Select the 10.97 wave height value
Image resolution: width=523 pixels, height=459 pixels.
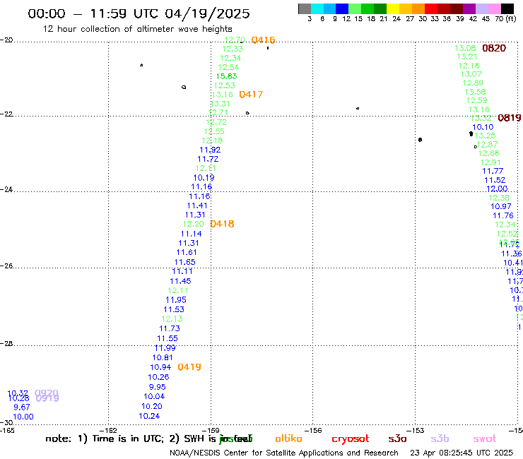501,207
